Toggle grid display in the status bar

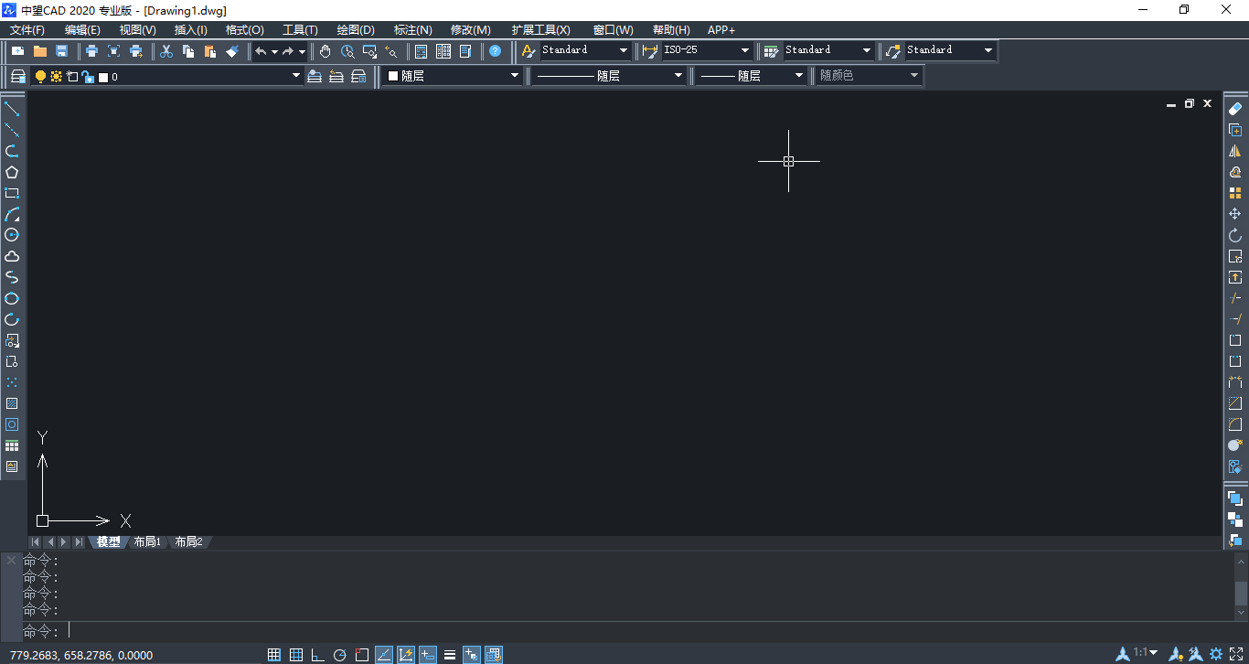(296, 655)
